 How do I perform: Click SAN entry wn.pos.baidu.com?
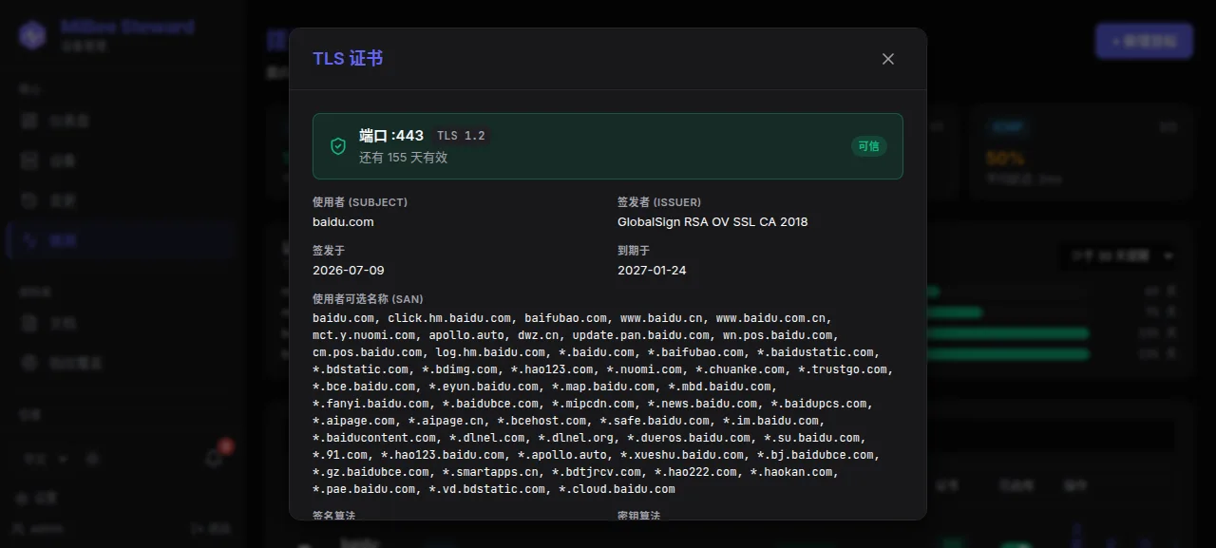coord(778,335)
